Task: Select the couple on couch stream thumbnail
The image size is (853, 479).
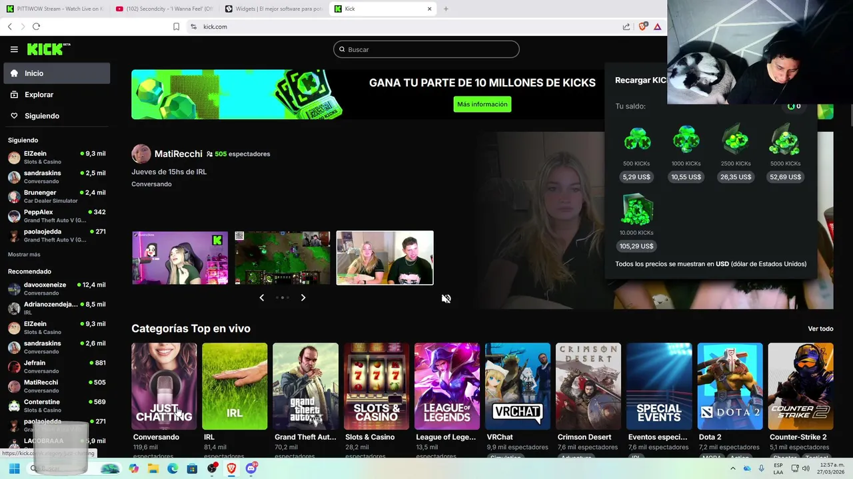Action: click(x=385, y=258)
